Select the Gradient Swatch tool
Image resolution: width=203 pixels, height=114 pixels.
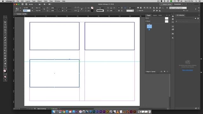5,53
